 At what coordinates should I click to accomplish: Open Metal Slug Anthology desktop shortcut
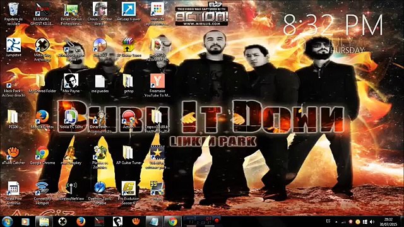click(x=42, y=50)
